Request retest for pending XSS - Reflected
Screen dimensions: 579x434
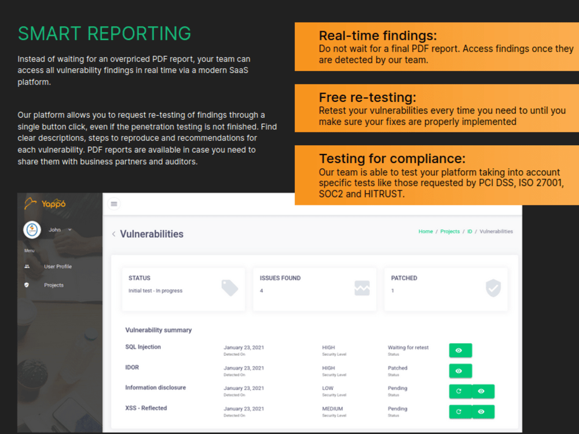pos(459,411)
